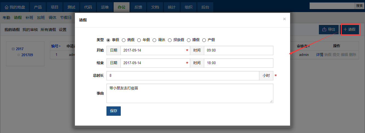Click the 导出 export button
This screenshot has height=133, width=365.
(x=329, y=29)
